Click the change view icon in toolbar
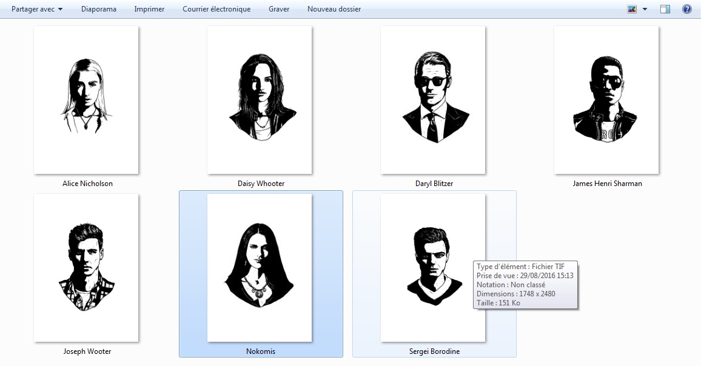 click(632, 9)
